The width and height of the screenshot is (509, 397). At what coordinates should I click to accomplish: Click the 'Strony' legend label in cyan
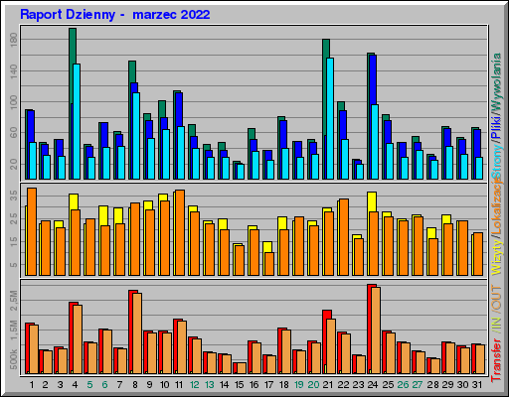(x=496, y=160)
